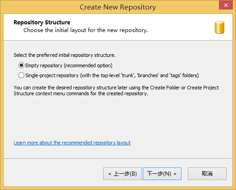Choose the Single-project repository radio option
The image size is (236, 190).
pyautogui.click(x=21, y=75)
